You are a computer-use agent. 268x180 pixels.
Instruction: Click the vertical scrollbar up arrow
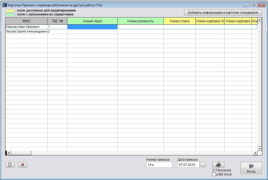(x=259, y=20)
